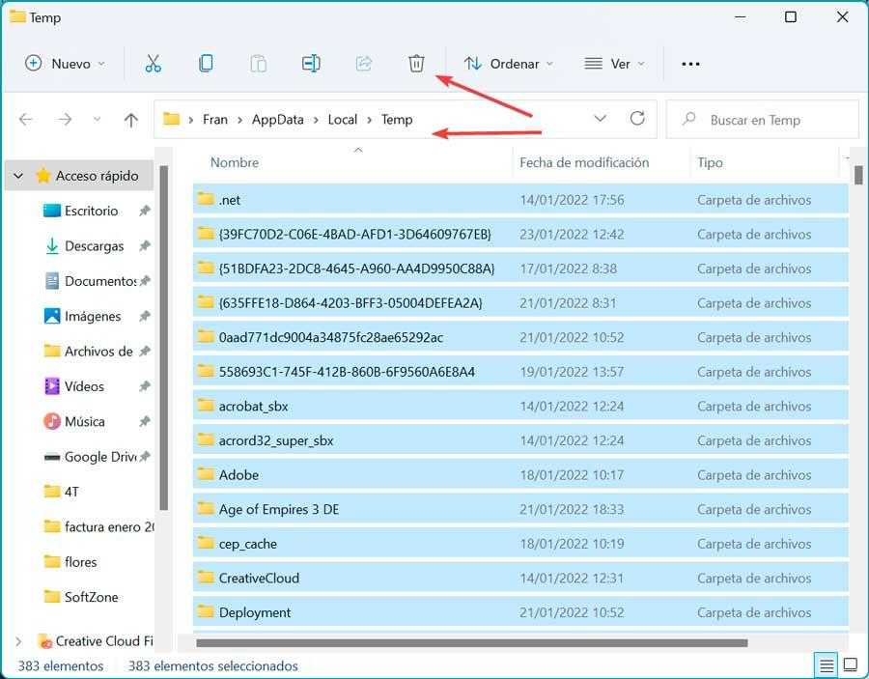Viewport: 869px width, 679px height.
Task: Refresh the Temp folder view
Action: (637, 119)
